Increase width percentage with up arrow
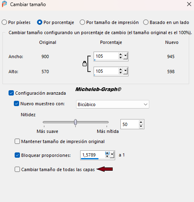Image resolution: width=194 pixels, height=202 pixels. [x=120, y=54]
